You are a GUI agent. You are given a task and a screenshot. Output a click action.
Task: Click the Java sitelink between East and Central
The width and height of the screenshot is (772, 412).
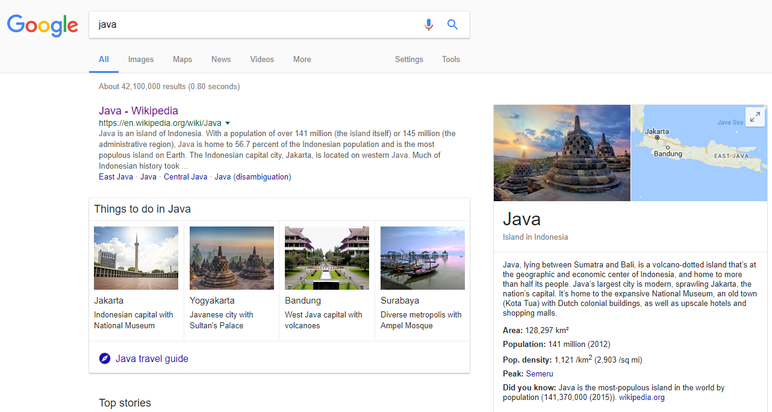148,177
